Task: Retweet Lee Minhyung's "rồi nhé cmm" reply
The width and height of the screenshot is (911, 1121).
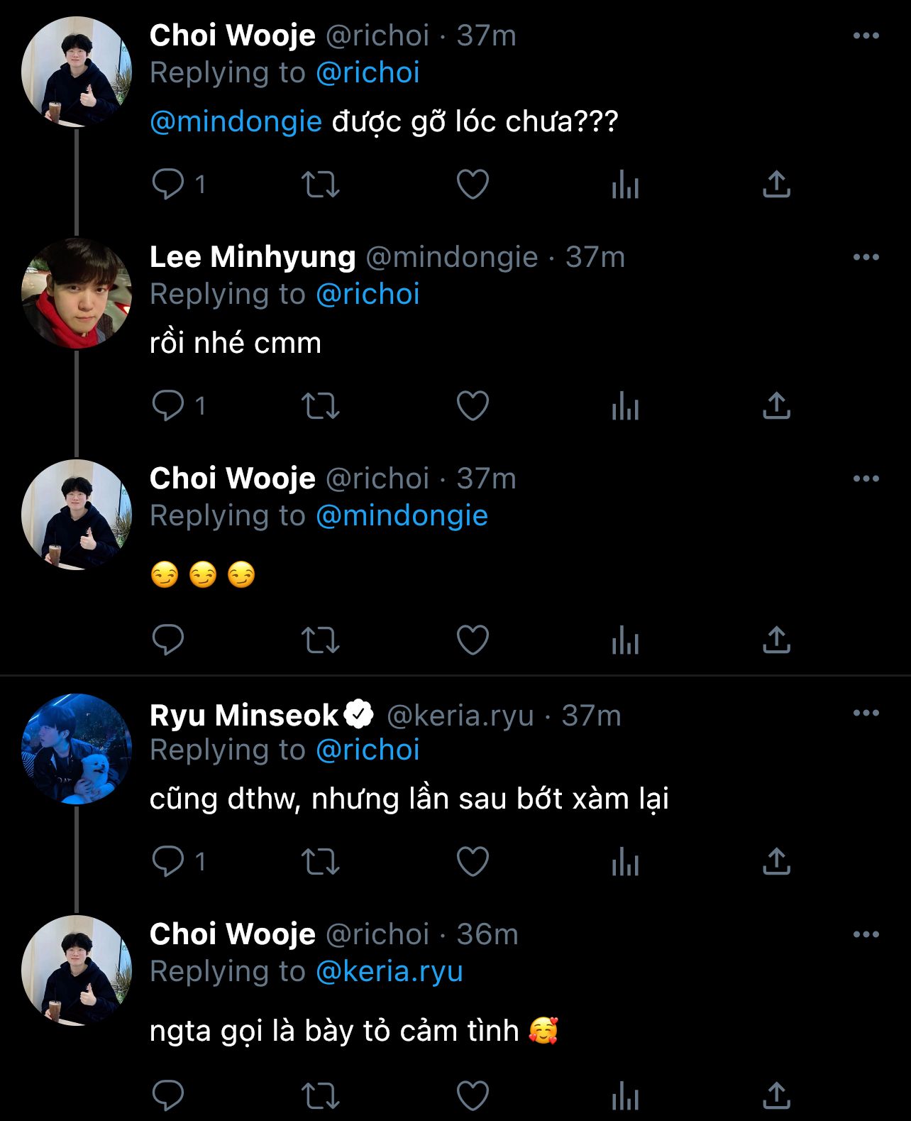Action: 321,406
